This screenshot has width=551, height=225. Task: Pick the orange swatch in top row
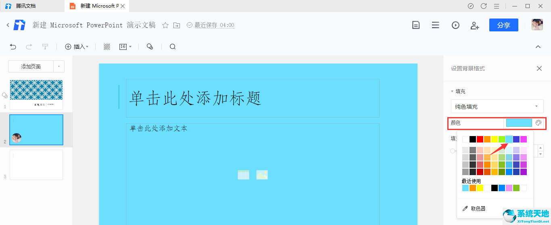(x=487, y=139)
